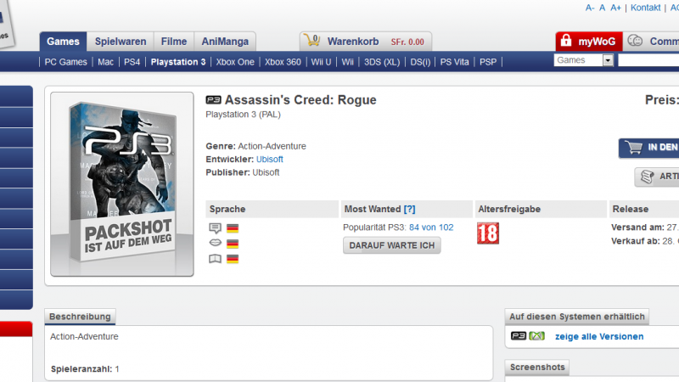Click the Assassin's Creed: Rogue title
The height and width of the screenshot is (382, 679).
(300, 100)
